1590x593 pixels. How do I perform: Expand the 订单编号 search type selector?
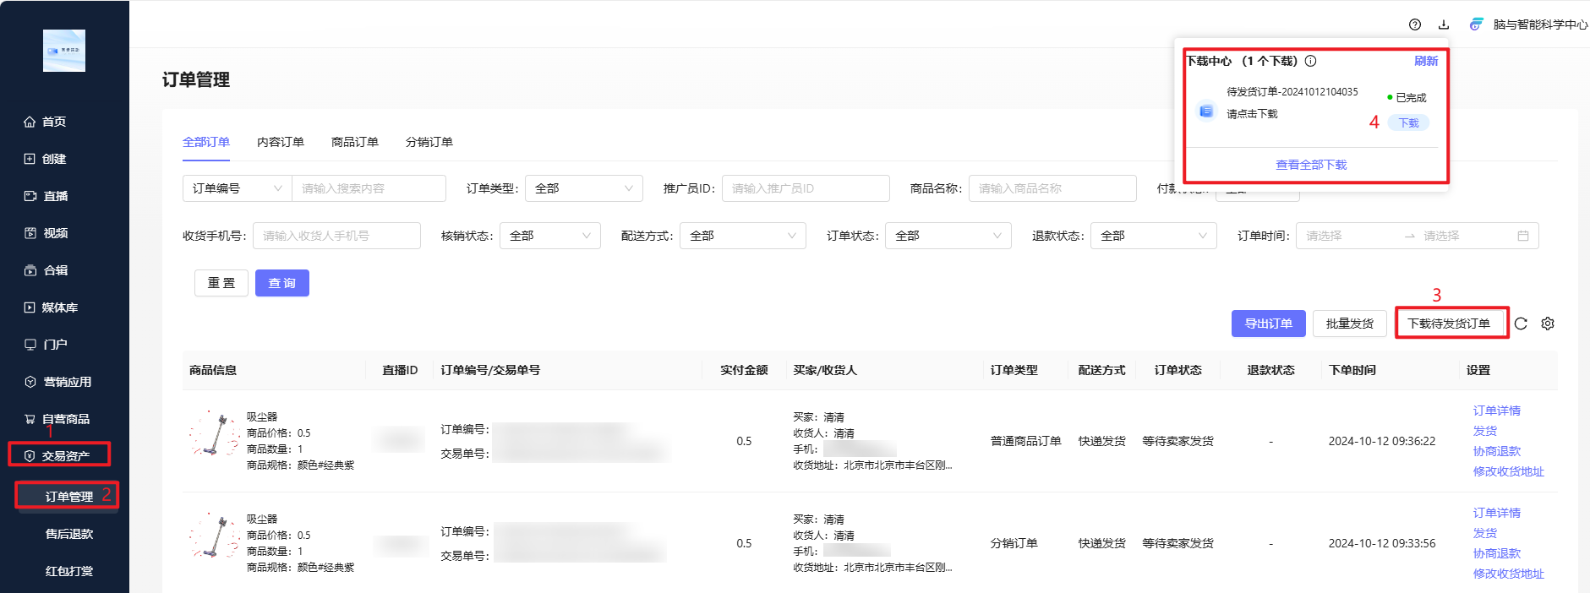click(x=237, y=188)
